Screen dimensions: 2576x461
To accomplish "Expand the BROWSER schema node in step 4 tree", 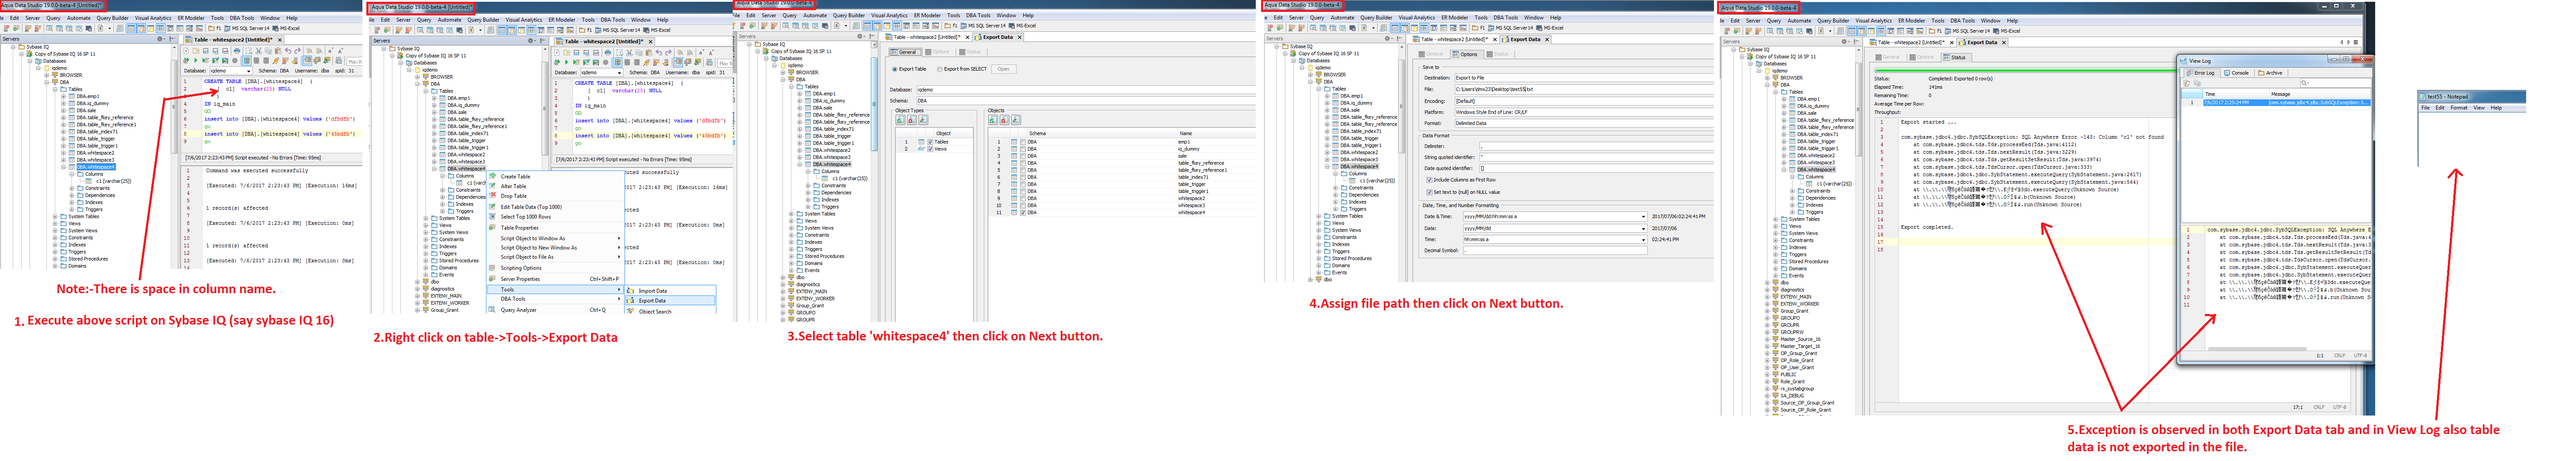I will (x=1311, y=74).
